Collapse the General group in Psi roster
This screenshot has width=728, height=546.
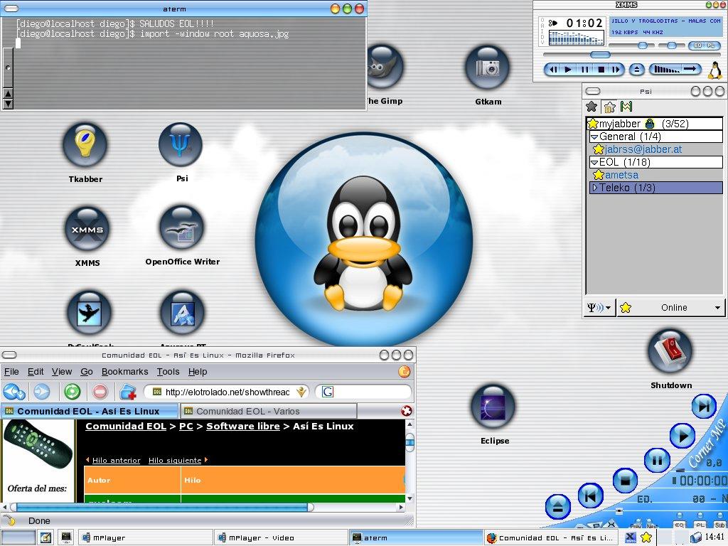pos(594,136)
